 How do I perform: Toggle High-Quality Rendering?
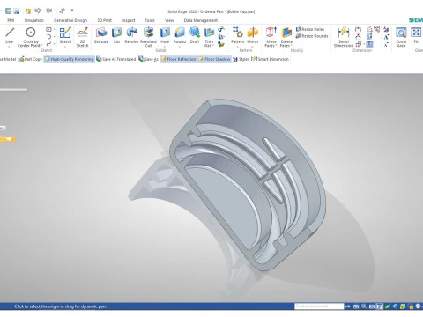pyautogui.click(x=70, y=59)
